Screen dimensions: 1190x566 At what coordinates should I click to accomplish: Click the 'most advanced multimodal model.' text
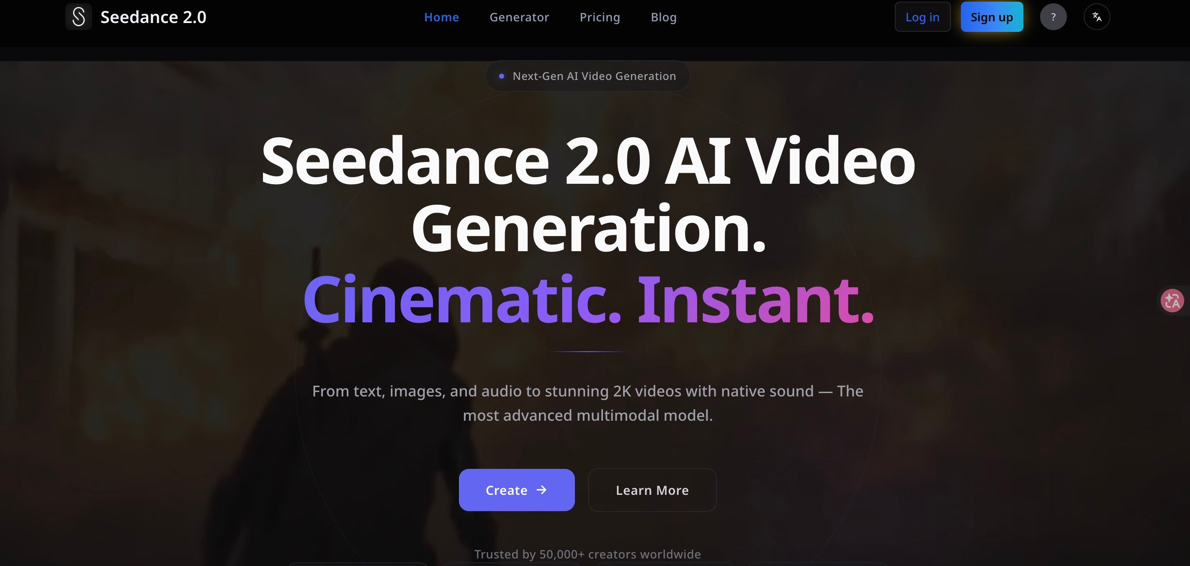click(x=587, y=415)
